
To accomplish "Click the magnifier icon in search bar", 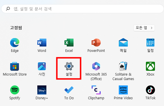I will click(x=8, y=9).
